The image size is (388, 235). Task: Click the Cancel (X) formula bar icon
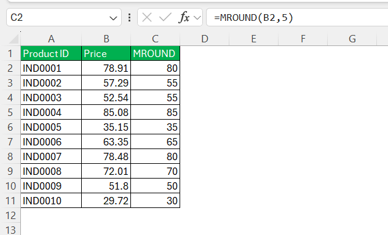(147, 18)
